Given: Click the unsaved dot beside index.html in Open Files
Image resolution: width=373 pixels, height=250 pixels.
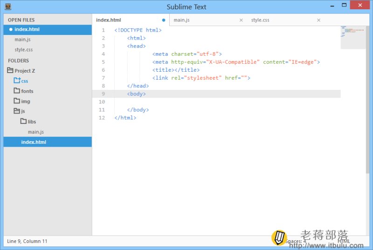Looking at the screenshot, I should click(11, 29).
